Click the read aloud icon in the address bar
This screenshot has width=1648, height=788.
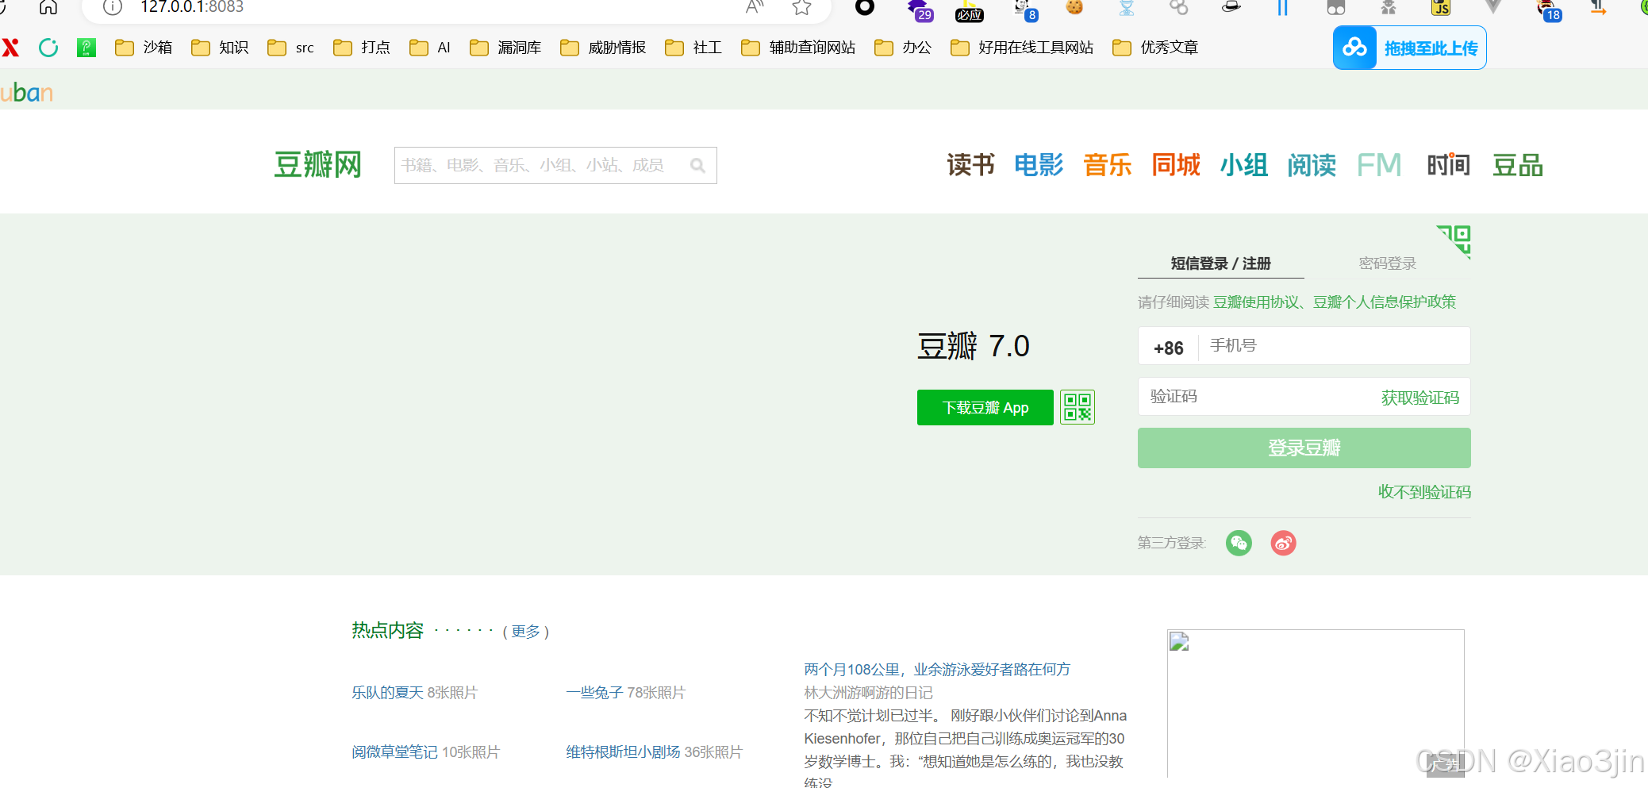755,7
